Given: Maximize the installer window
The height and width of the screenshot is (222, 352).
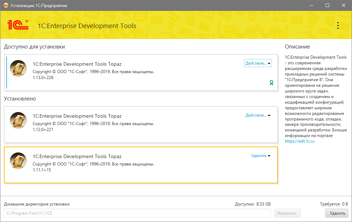Looking at the screenshot, I should tap(327, 5).
